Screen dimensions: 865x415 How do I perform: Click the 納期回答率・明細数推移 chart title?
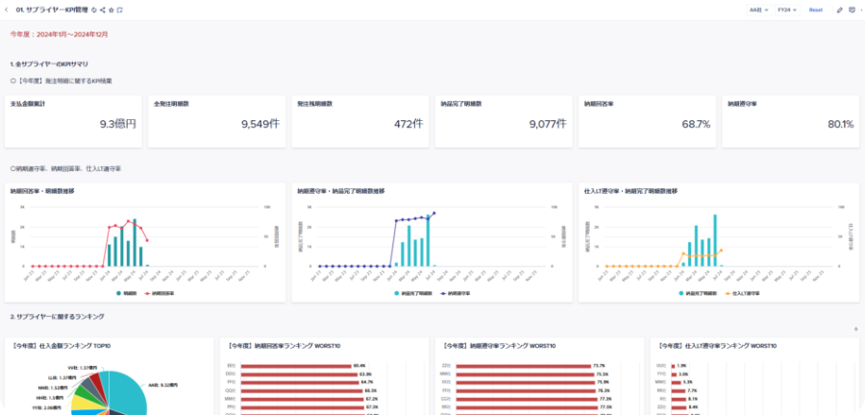[x=42, y=191]
